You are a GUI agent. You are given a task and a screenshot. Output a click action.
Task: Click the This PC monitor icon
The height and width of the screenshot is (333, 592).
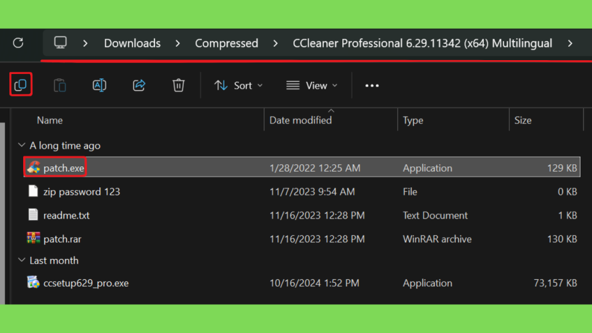60,43
